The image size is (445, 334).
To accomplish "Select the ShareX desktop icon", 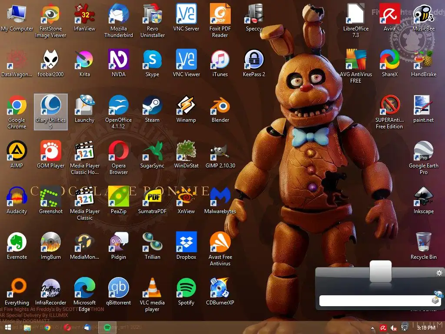I will (x=389, y=63).
